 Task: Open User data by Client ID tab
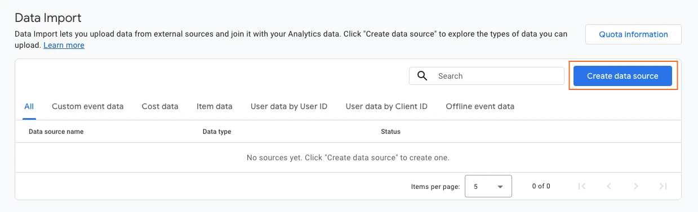click(386, 106)
